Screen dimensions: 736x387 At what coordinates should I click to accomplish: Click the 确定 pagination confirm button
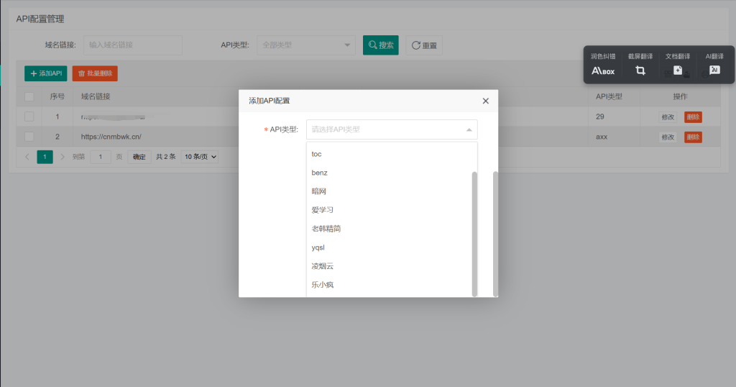(x=139, y=157)
